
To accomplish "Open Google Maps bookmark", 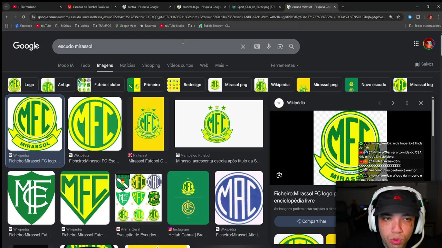I will click(x=126, y=26).
